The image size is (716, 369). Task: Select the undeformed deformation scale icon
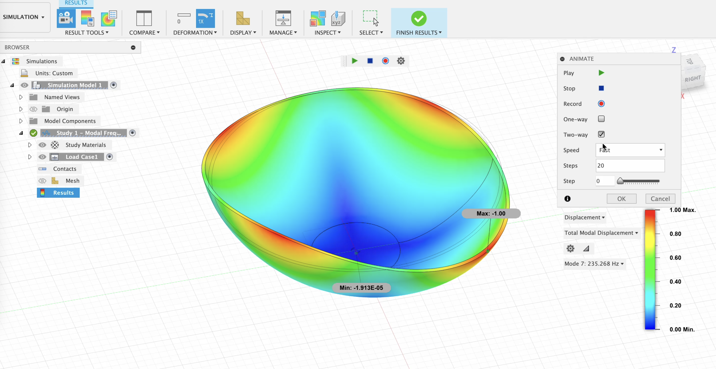coord(184,19)
